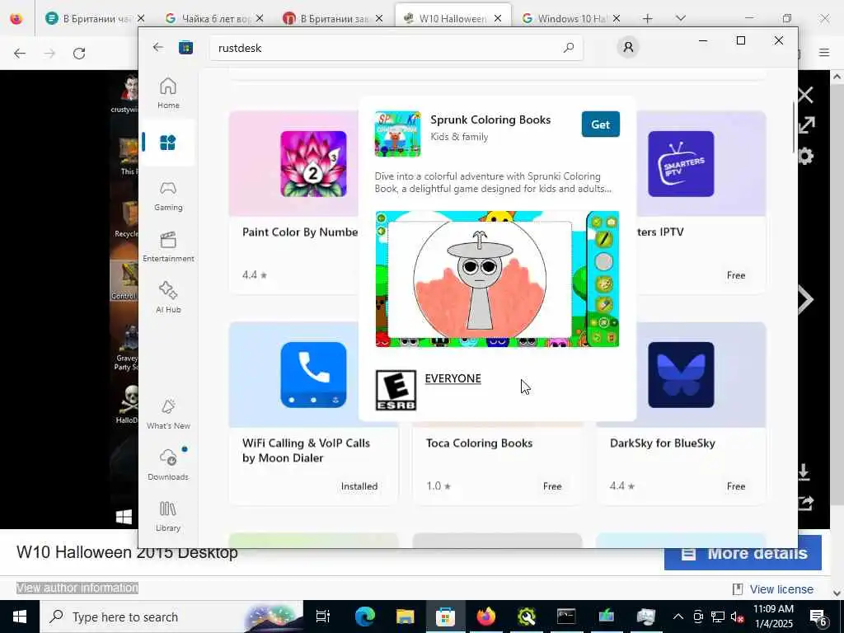Click WiFi Calling & VoIP Calls title
This screenshot has height=633, width=844.
point(306,451)
